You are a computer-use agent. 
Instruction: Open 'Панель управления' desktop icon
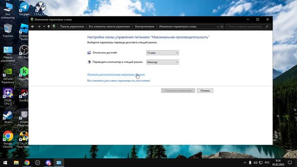tap(8, 54)
